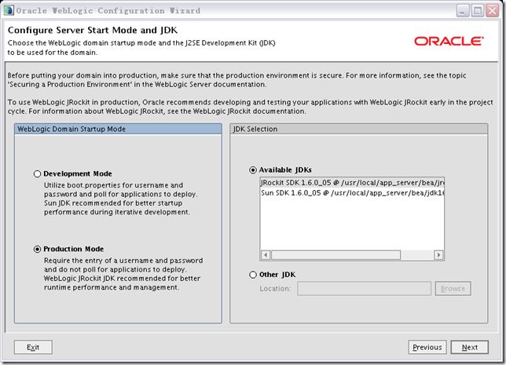Image resolution: width=506 pixels, height=365 pixels.
Task: Maximize the Configuration Wizard window
Action: (477, 11)
